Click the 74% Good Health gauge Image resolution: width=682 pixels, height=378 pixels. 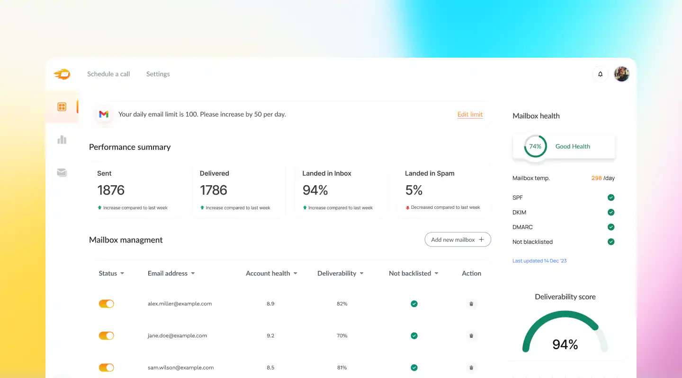535,146
